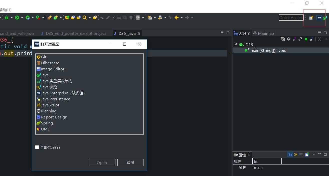Viewport: 329px width, 176px height.
Task: Enable the 全部显示(S) checkbox
Action: (x=37, y=147)
